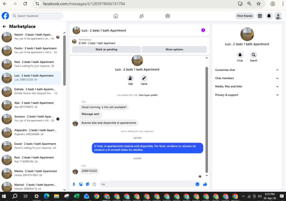This screenshot has height=201, width=286.
Task: Open the notifications bell in the header
Action: pos(269,16)
